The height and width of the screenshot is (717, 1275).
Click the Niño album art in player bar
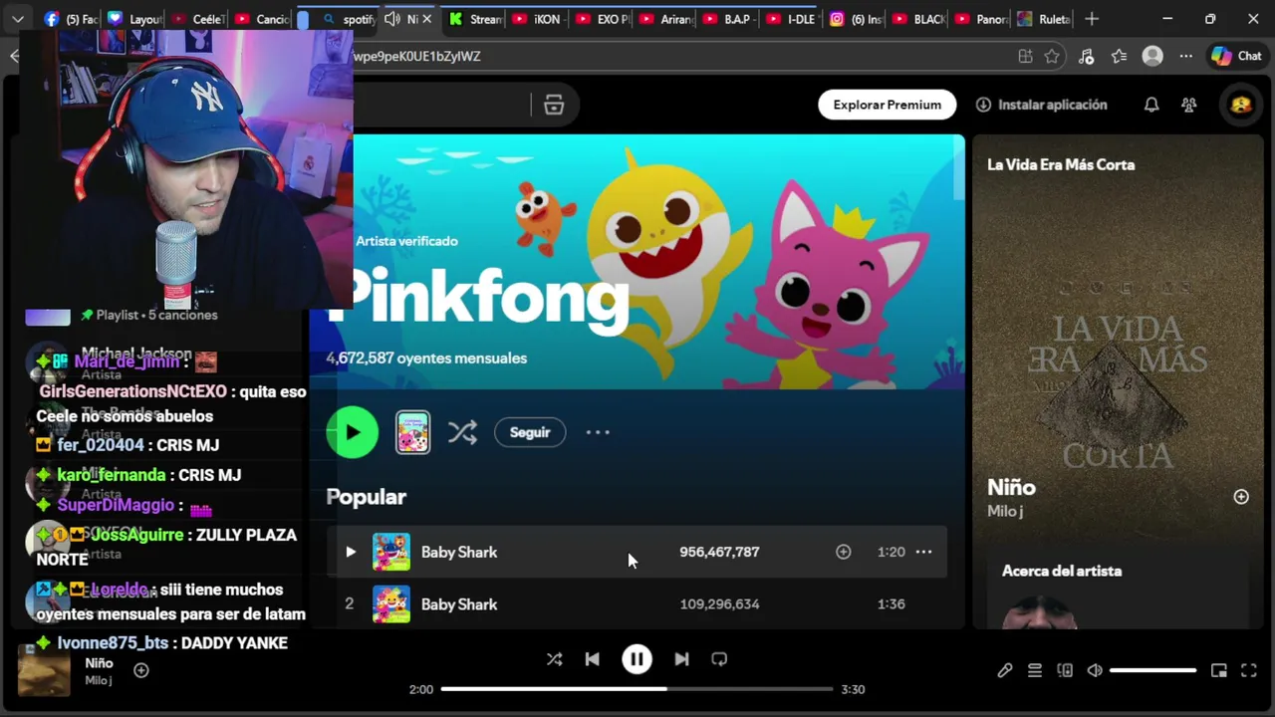tap(45, 670)
